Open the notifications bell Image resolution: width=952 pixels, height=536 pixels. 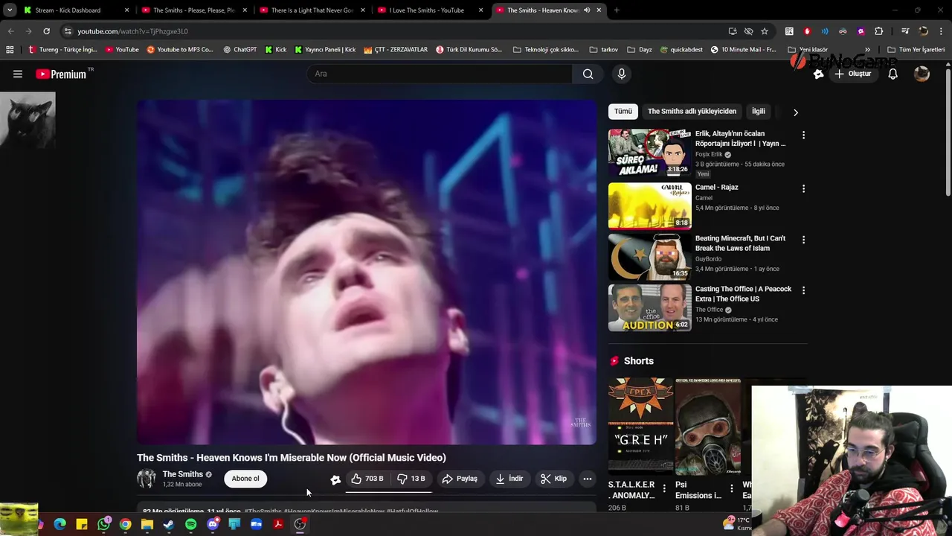[x=892, y=74]
